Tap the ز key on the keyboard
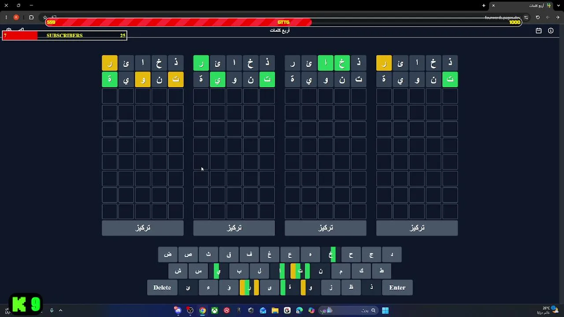 click(x=331, y=288)
